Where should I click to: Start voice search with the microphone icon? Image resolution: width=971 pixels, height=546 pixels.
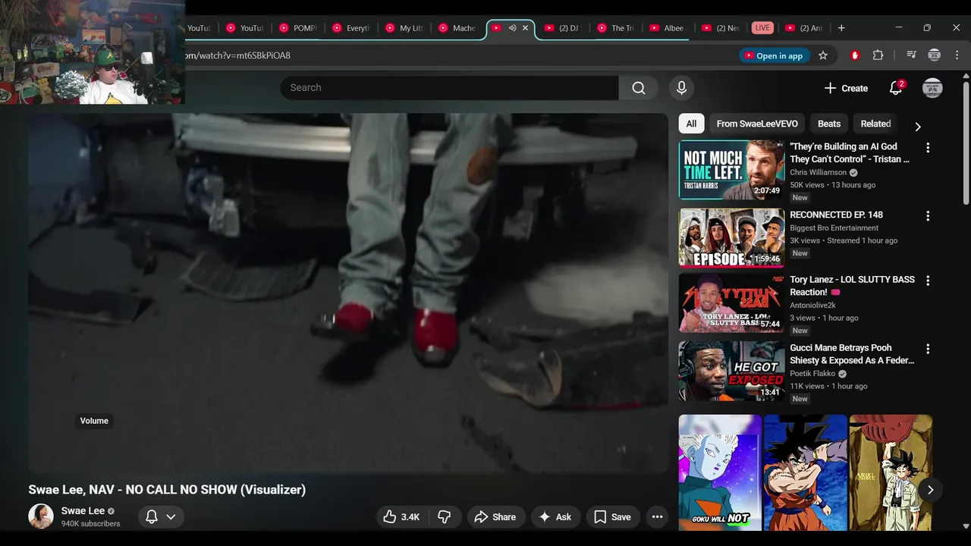(x=681, y=88)
